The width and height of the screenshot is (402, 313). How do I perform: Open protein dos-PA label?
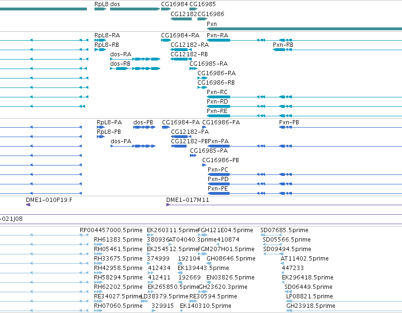(121, 141)
